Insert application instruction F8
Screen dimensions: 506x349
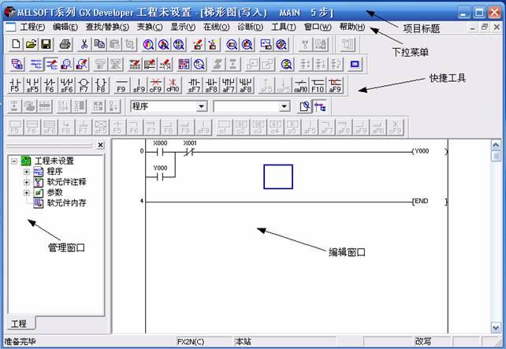101,85
